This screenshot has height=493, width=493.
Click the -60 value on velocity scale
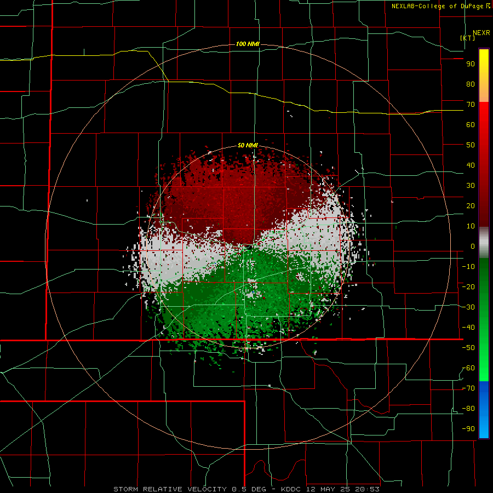coord(468,368)
